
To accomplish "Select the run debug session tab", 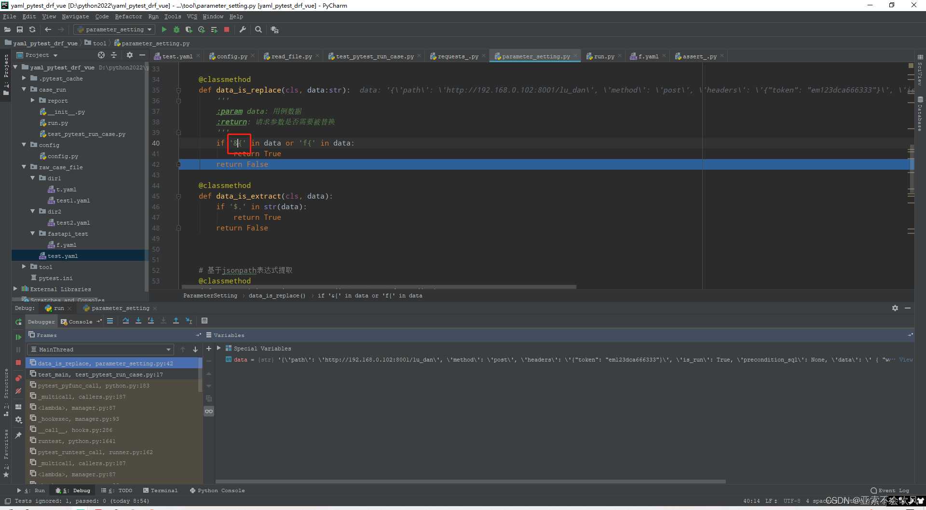I will point(58,308).
